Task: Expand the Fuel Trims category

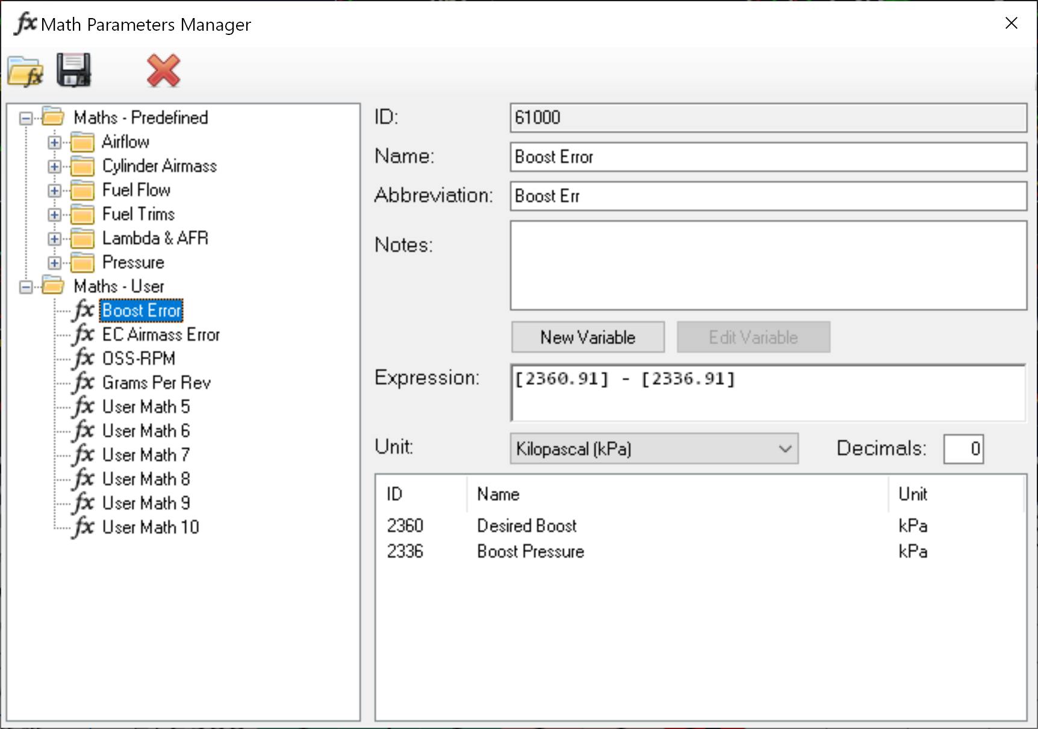Action: (x=54, y=214)
